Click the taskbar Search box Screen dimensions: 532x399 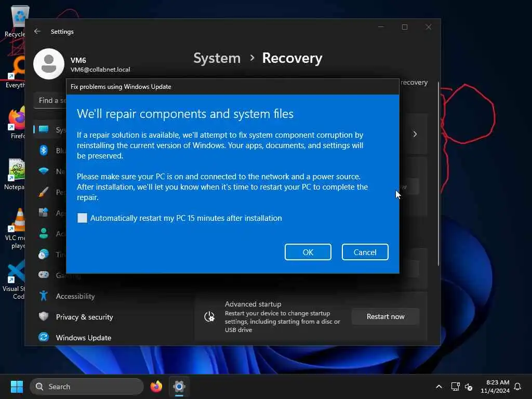pos(87,387)
